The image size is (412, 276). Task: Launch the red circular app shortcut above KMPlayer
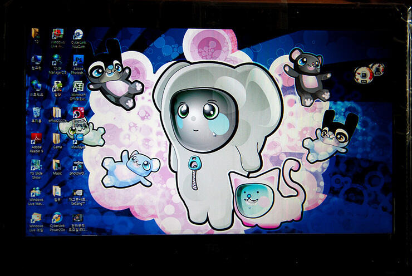point(79,112)
